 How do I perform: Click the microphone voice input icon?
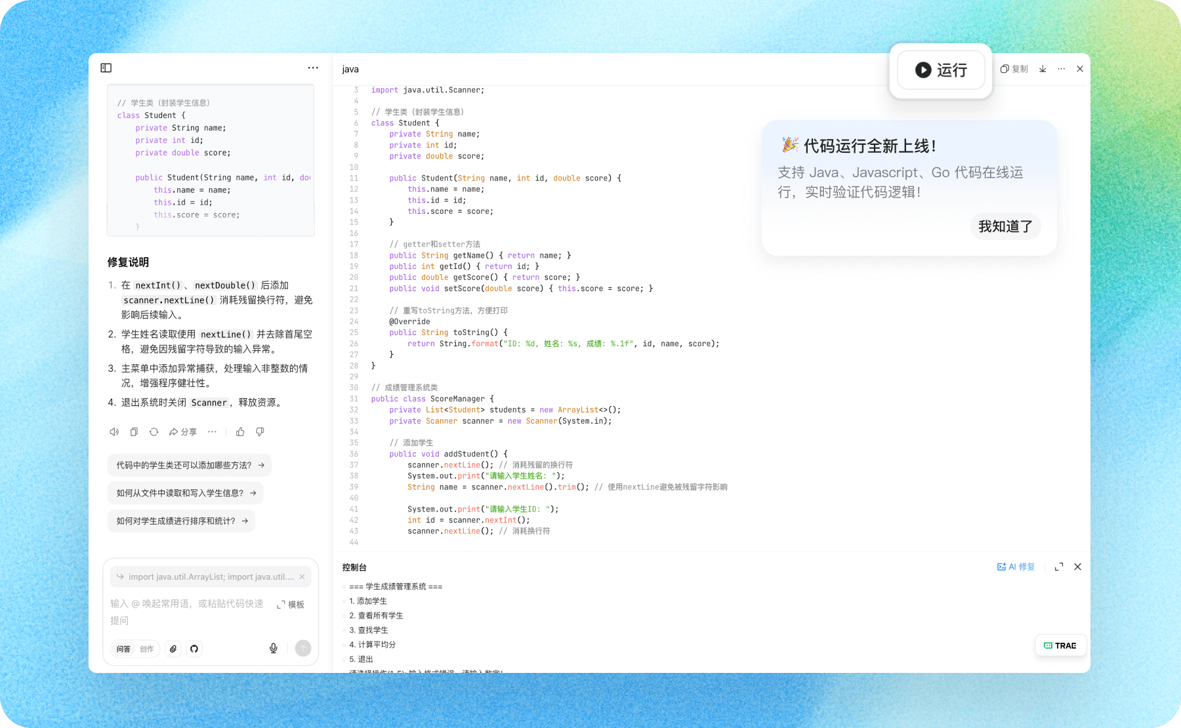coord(274,648)
